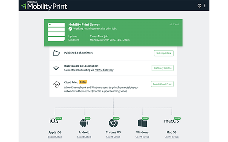Open the help question mark icon
Viewport: 228px width, 142px height.
(x=199, y=6)
